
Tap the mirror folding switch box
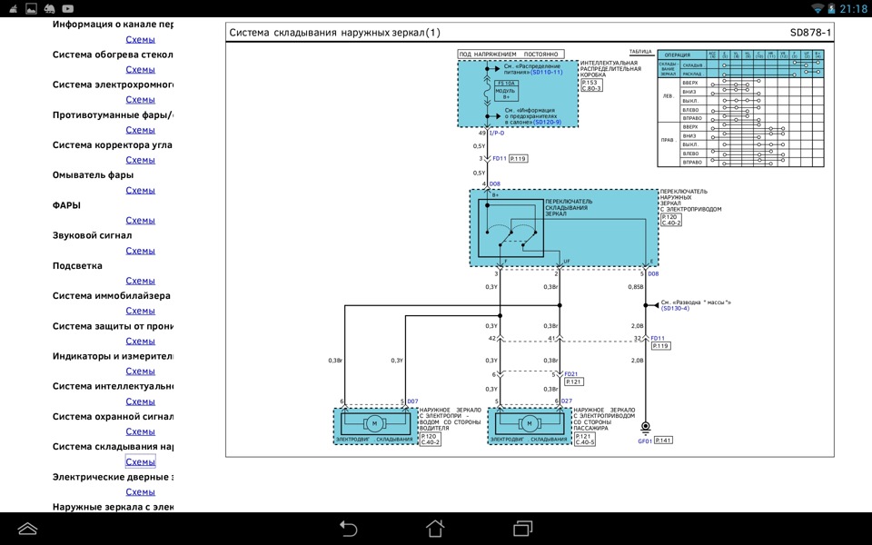(x=510, y=228)
